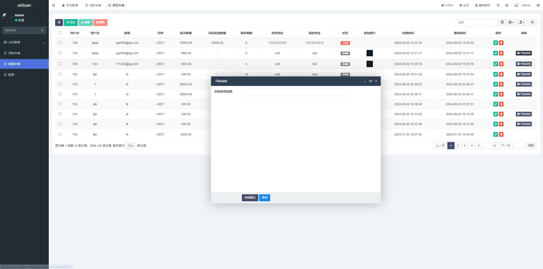Viewport: 543px width, 269px height.
Task: Open 配置 in the left sidebar menu
Action: [11, 75]
